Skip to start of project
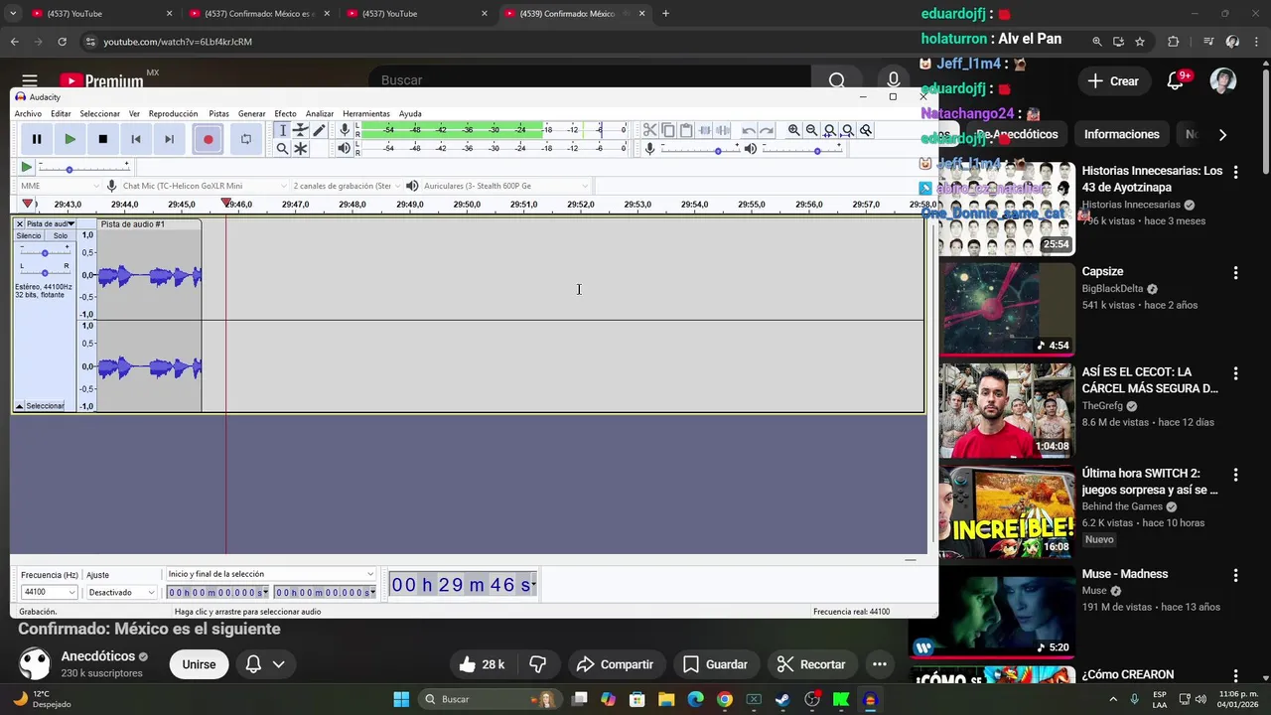1271x715 pixels. tap(136, 139)
